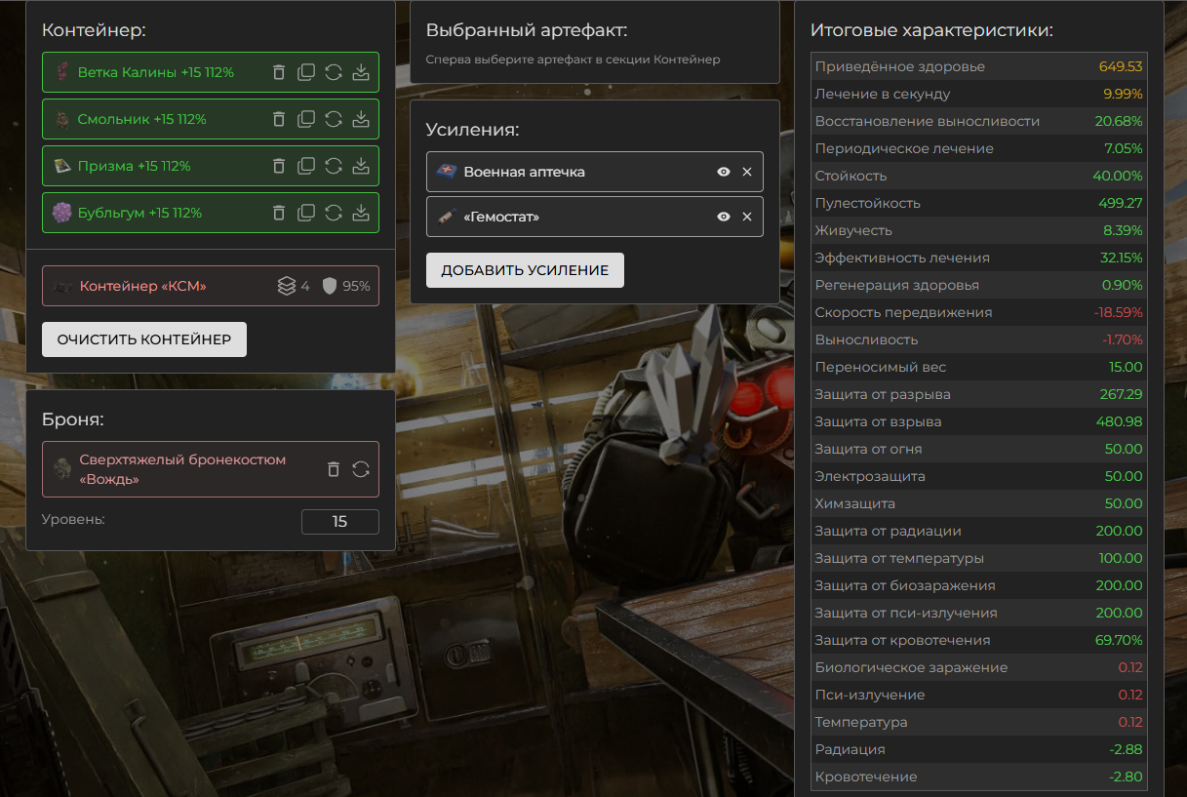Replace the Смольник artifact via refresh icon
1187x797 pixels.
tap(334, 119)
